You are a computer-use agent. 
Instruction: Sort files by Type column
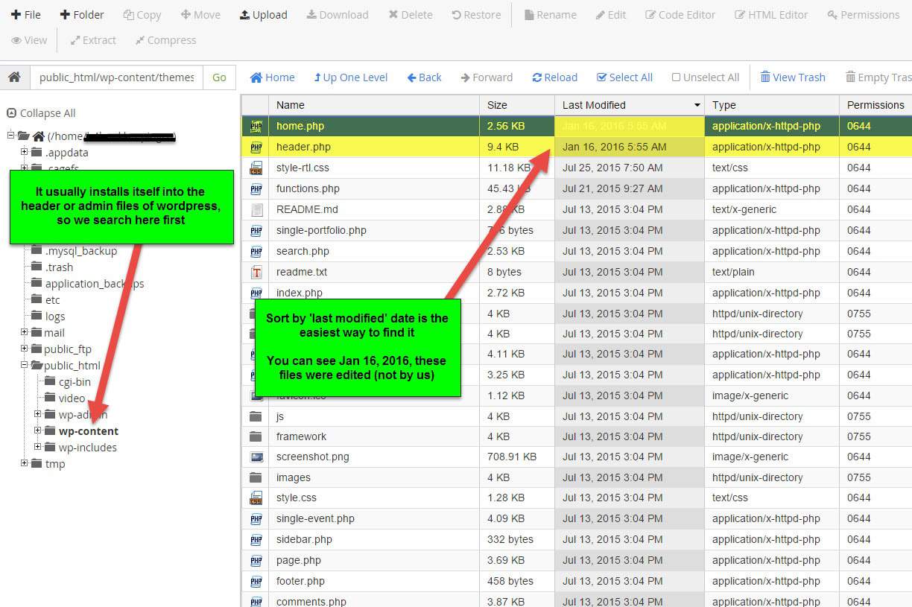772,105
